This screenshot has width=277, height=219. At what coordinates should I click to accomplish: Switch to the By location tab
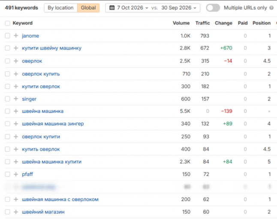pyautogui.click(x=60, y=8)
